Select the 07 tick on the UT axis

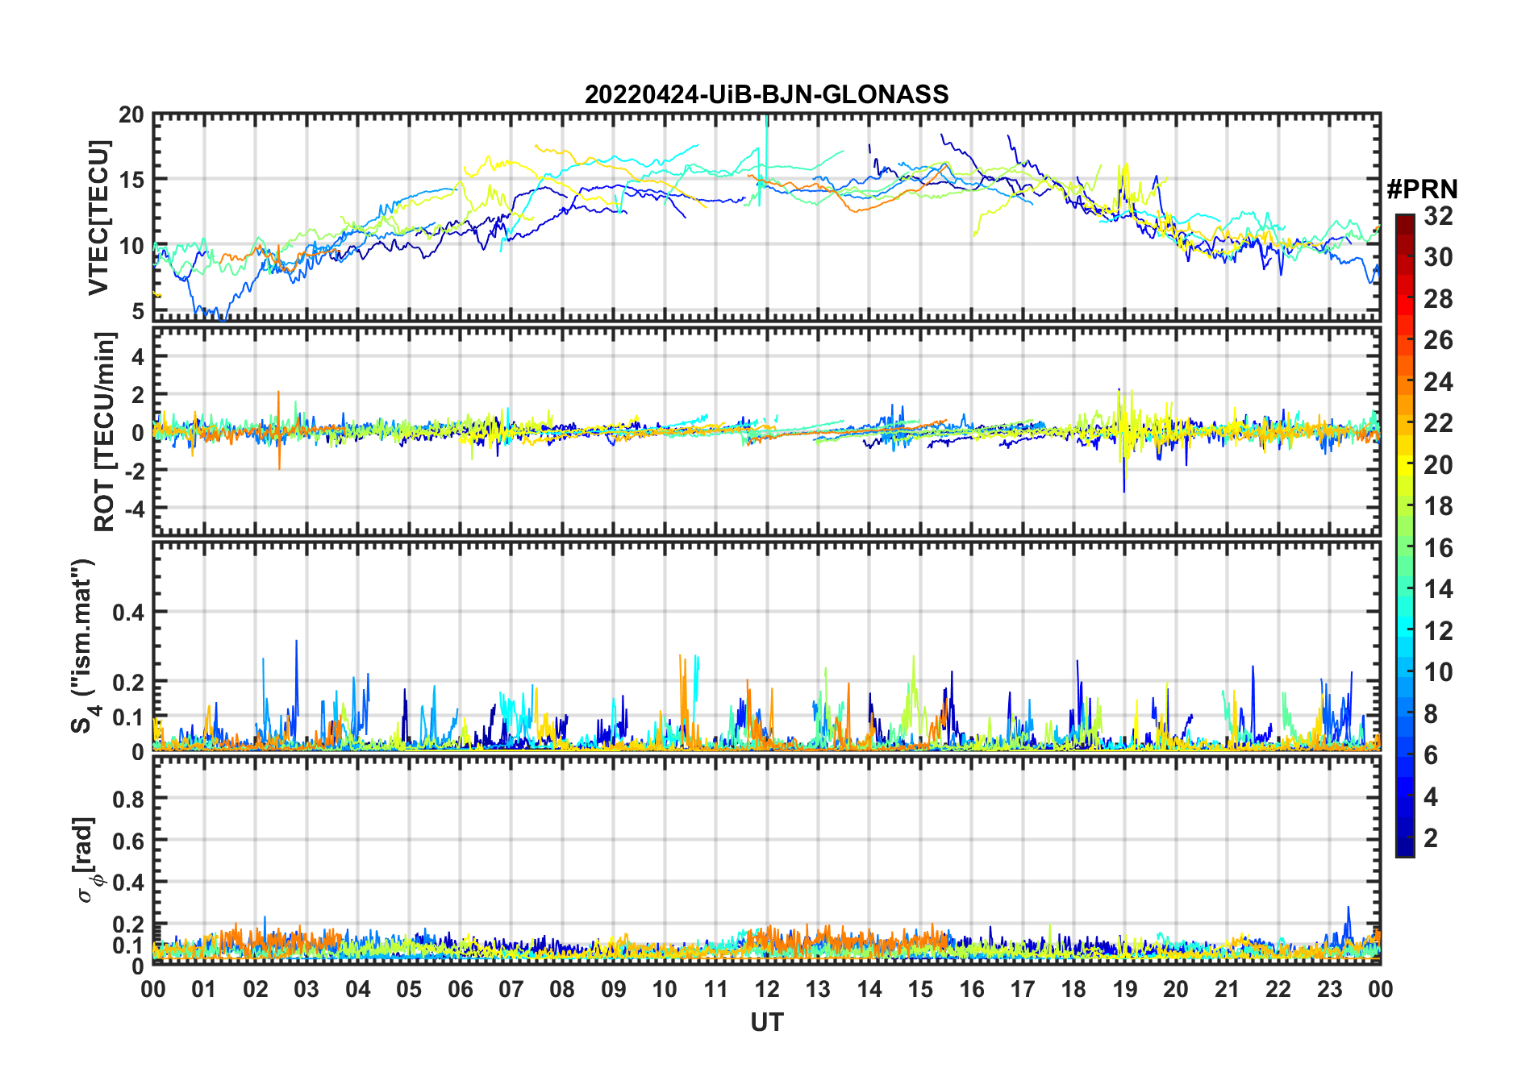click(511, 989)
